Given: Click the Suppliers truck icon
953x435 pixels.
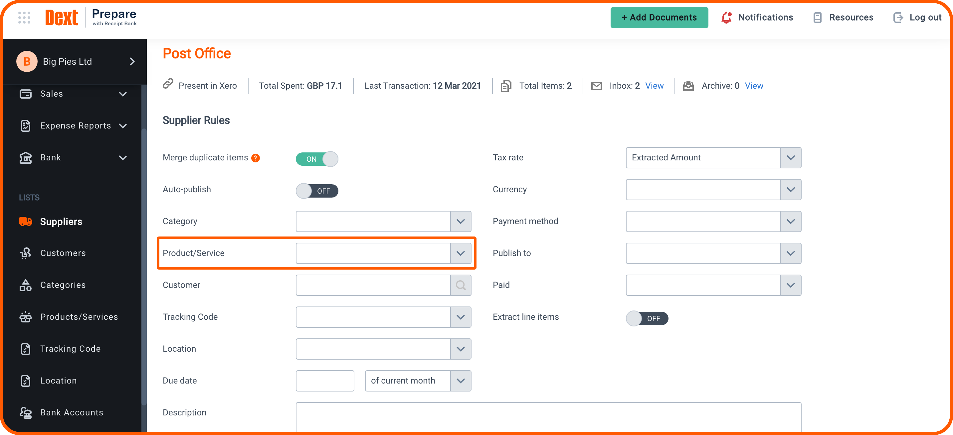Looking at the screenshot, I should pyautogui.click(x=26, y=221).
